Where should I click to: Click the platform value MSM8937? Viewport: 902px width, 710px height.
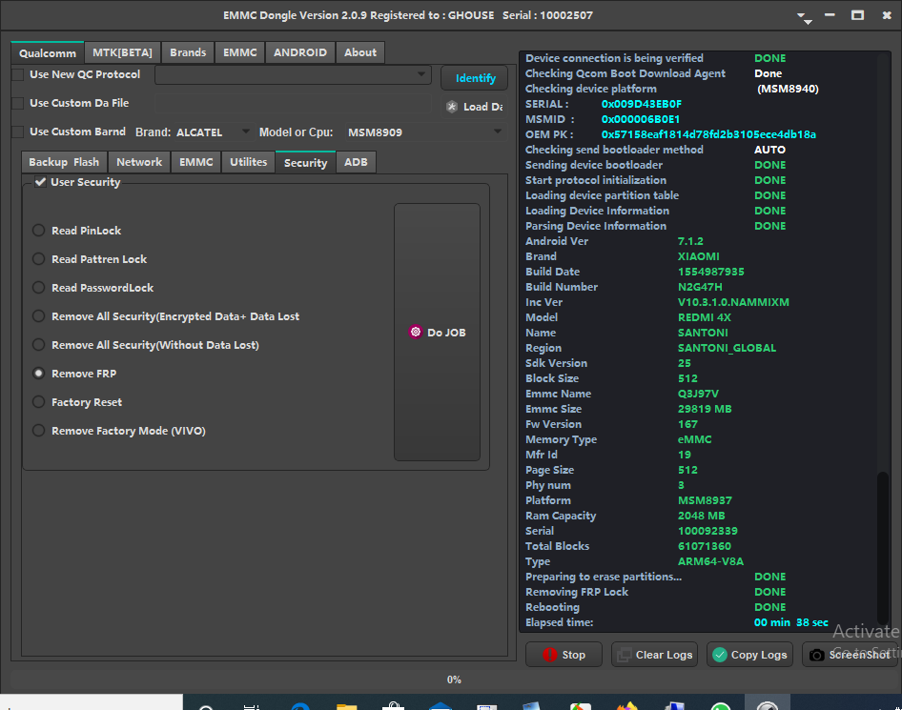pos(705,500)
